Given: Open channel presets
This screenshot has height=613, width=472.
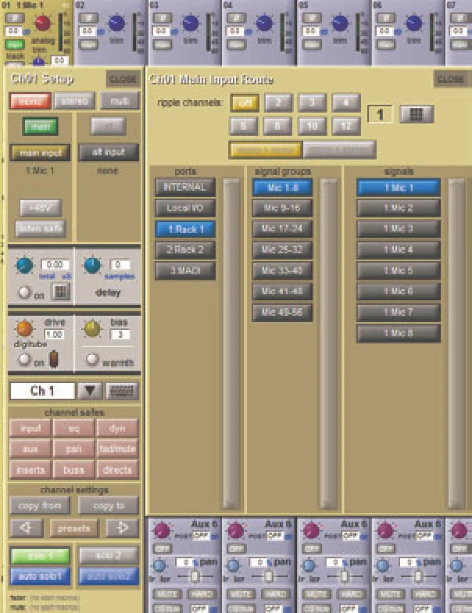Looking at the screenshot, I should coord(73,529).
